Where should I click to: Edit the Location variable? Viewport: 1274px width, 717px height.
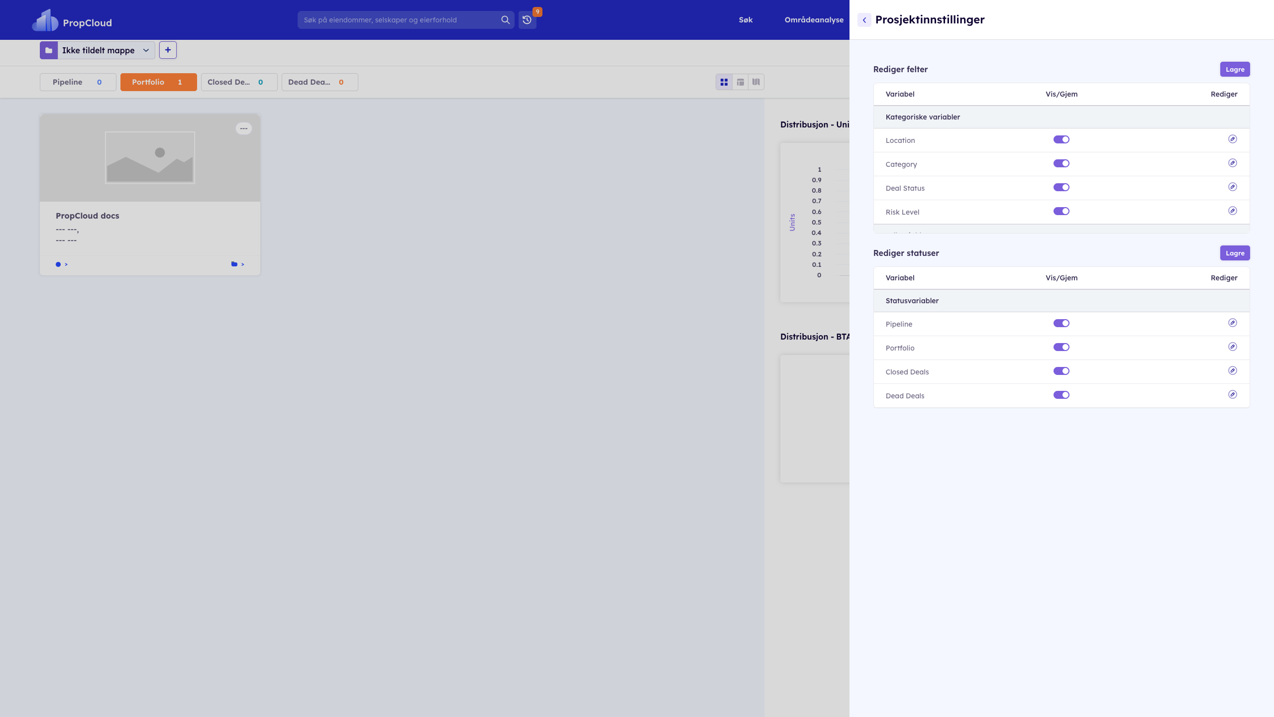pyautogui.click(x=1233, y=139)
